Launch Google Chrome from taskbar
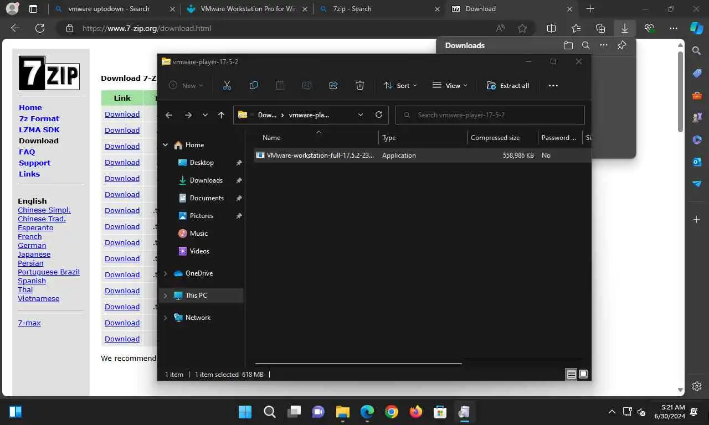The height and width of the screenshot is (425, 709). click(392, 412)
